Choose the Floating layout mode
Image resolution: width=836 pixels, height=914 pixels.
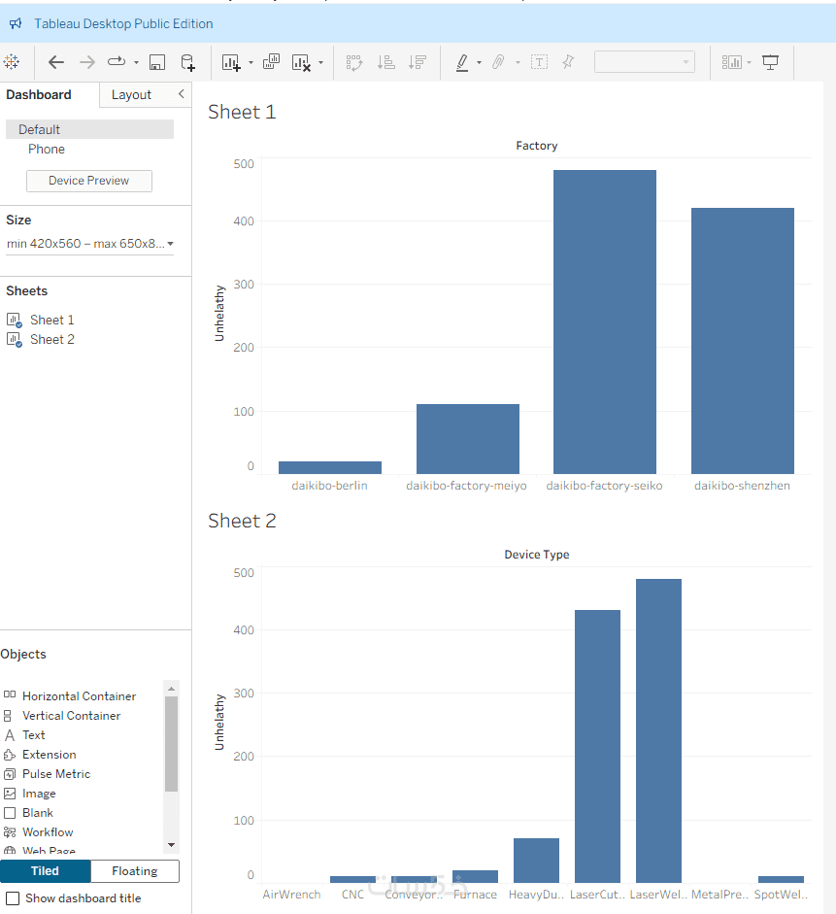click(x=135, y=871)
